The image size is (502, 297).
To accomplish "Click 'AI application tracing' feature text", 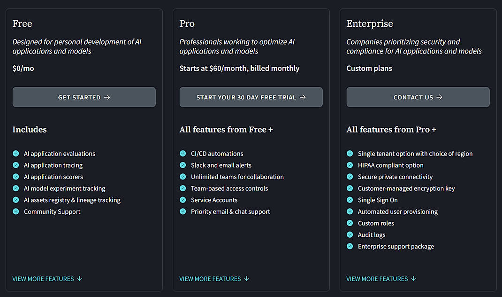I will (53, 165).
